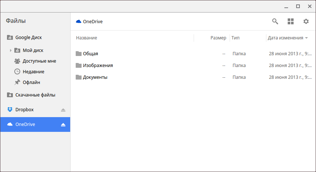Sort files by Тип column
Image resolution: width=316 pixels, height=172 pixels.
pyautogui.click(x=236, y=38)
